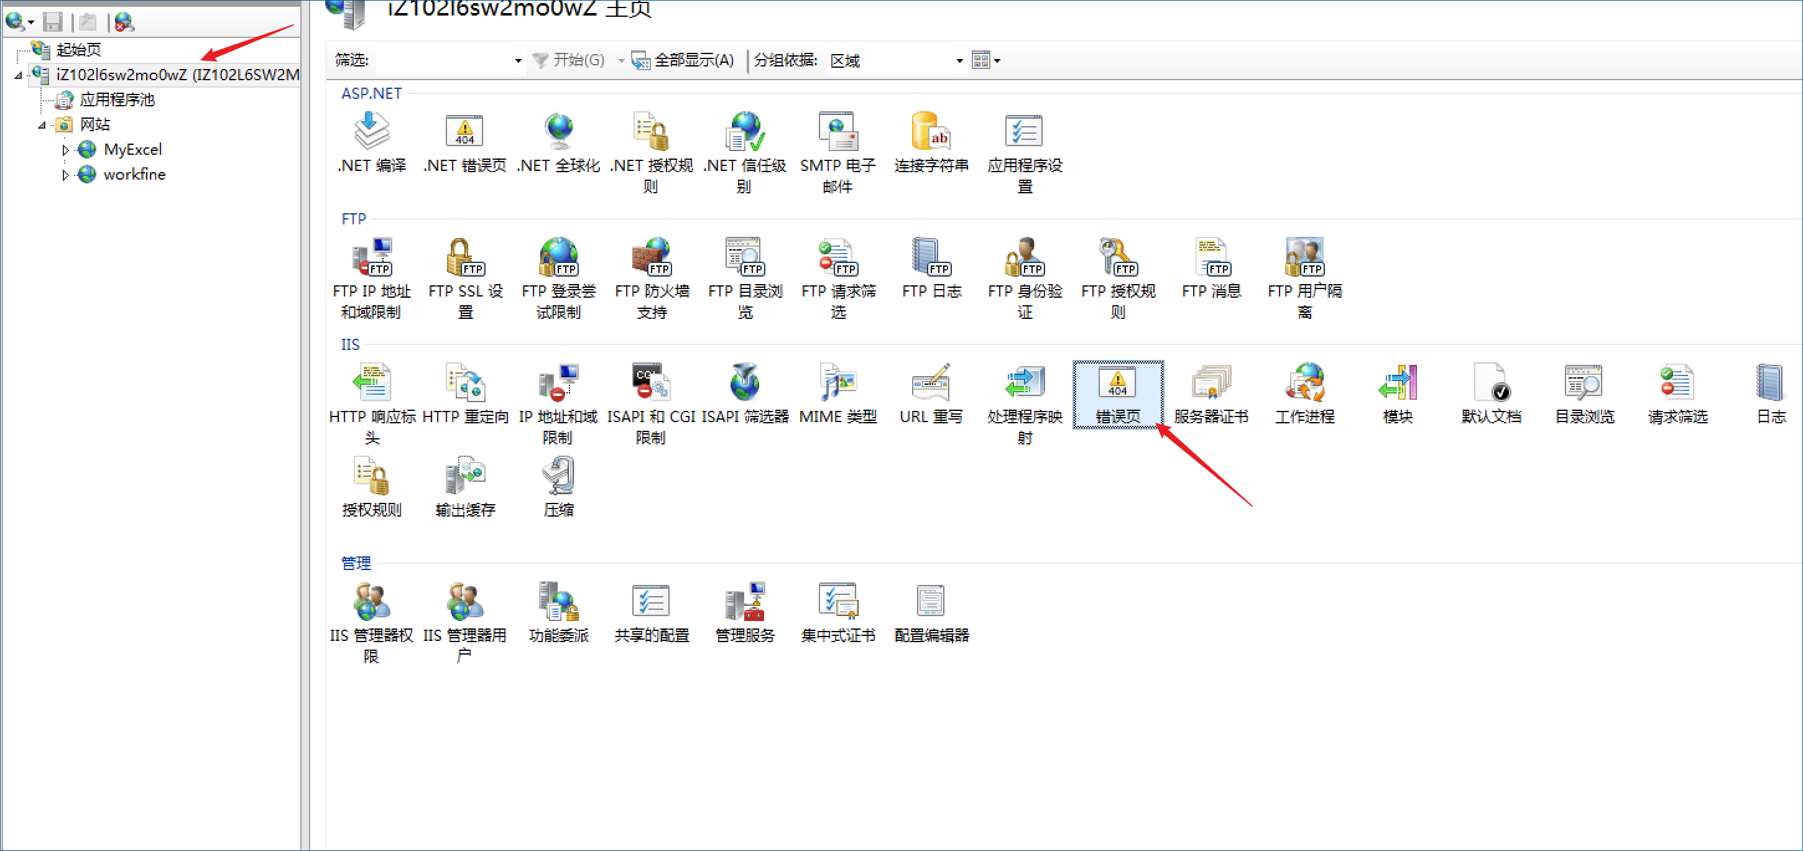Collapse the iZ102l6sw2mo0wZ server node

[x=18, y=75]
